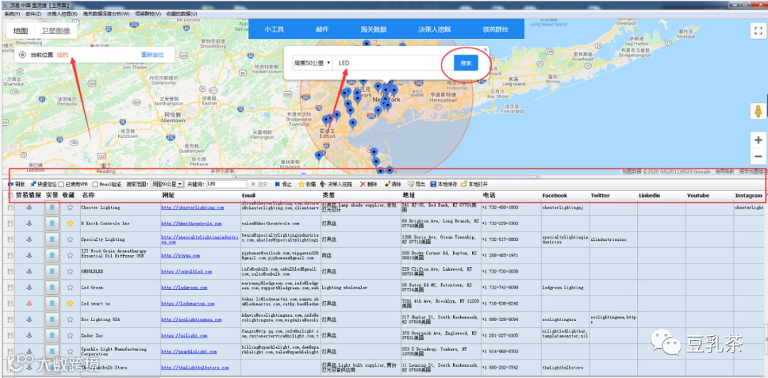Open the 邮件(Z) menu

tap(33, 13)
